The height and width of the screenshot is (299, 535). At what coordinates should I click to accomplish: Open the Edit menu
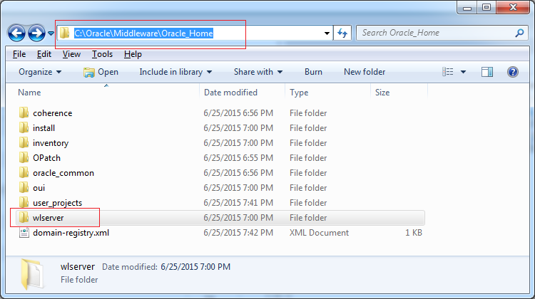click(44, 54)
